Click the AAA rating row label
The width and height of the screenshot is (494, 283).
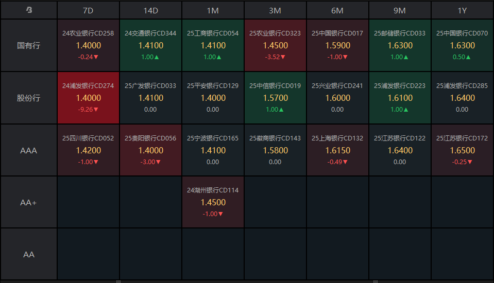coord(29,150)
